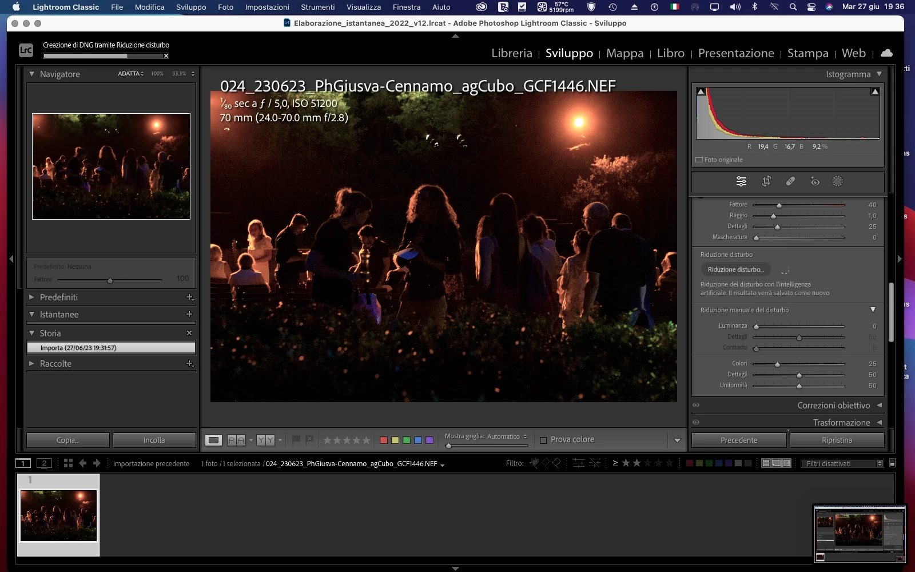Expand the Trasformazione panel

879,422
